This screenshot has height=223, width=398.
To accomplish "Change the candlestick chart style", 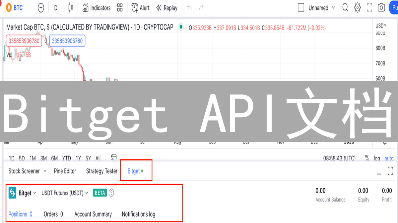I will [x=70, y=8].
